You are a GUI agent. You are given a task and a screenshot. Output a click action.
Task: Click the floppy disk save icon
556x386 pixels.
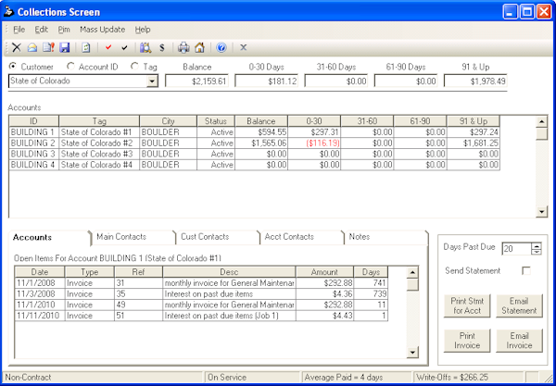click(x=65, y=47)
